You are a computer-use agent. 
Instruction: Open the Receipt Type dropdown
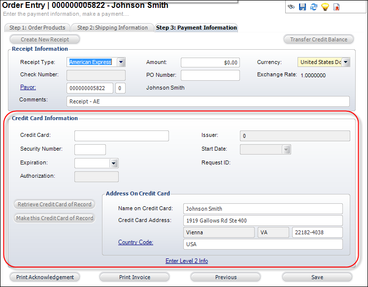[121, 62]
